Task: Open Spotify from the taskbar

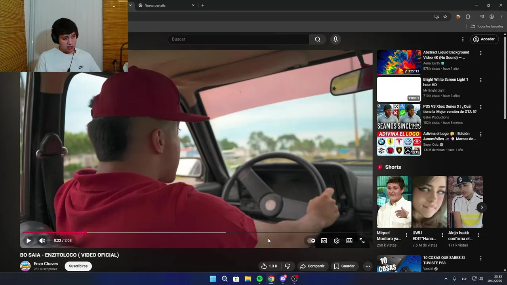Action: click(259, 279)
